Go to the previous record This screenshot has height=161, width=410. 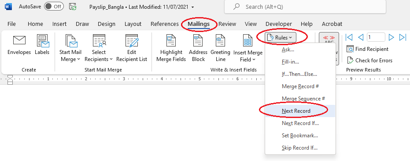click(361, 37)
